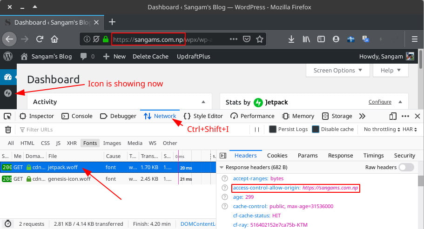Open the Library icon in toolbar

[306, 39]
